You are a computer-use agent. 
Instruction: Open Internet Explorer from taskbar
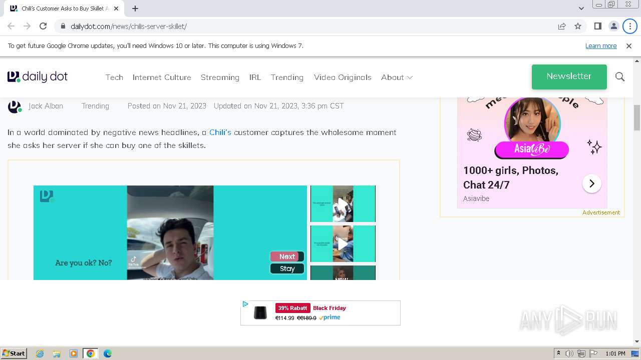click(40, 353)
